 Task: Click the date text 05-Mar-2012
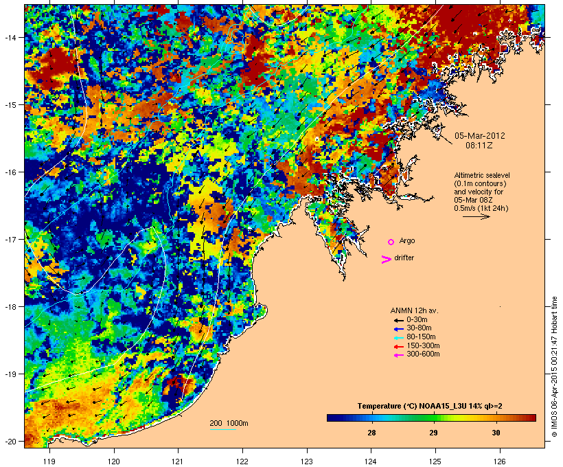tap(480, 136)
